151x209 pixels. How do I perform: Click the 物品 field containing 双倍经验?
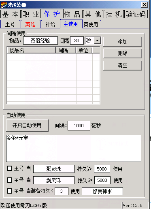40,41
